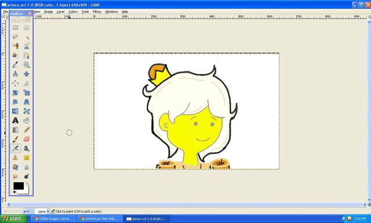Open the background white color swatch
371x223 pixels.
point(26,191)
